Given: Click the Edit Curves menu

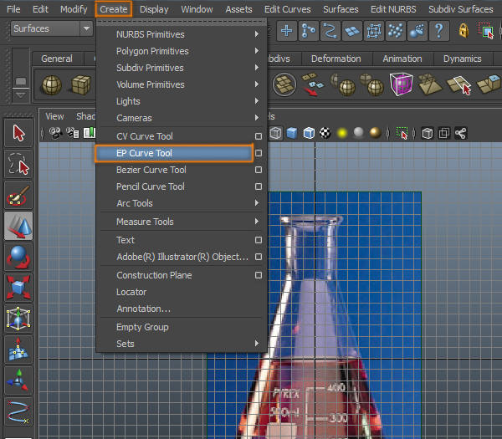Looking at the screenshot, I should tap(286, 9).
